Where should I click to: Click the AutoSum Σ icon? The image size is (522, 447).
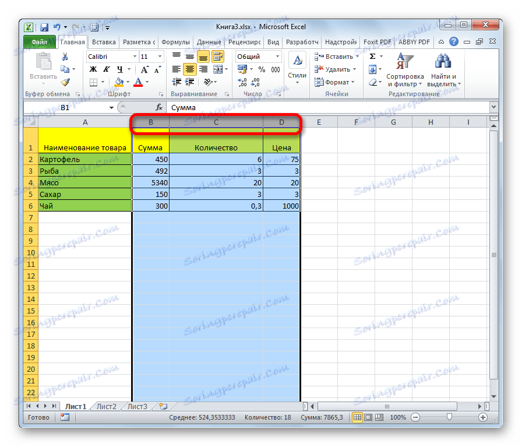coord(373,56)
